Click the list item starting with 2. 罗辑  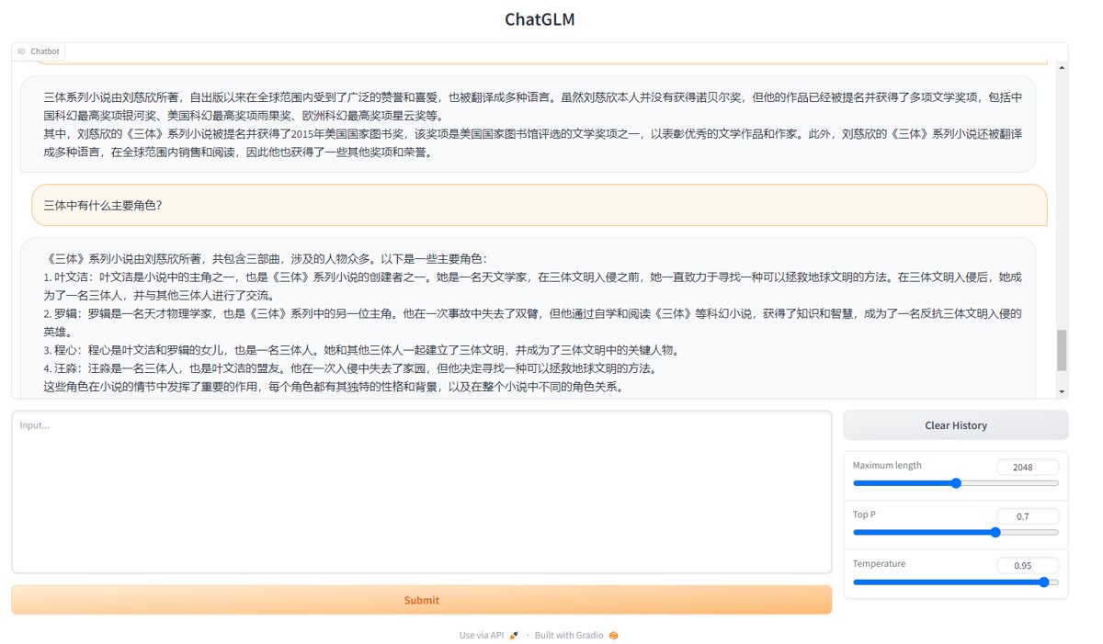coord(532,322)
